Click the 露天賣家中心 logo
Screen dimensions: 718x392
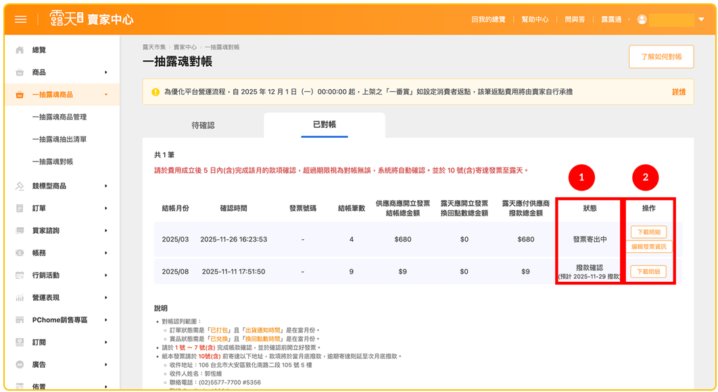pyautogui.click(x=83, y=20)
